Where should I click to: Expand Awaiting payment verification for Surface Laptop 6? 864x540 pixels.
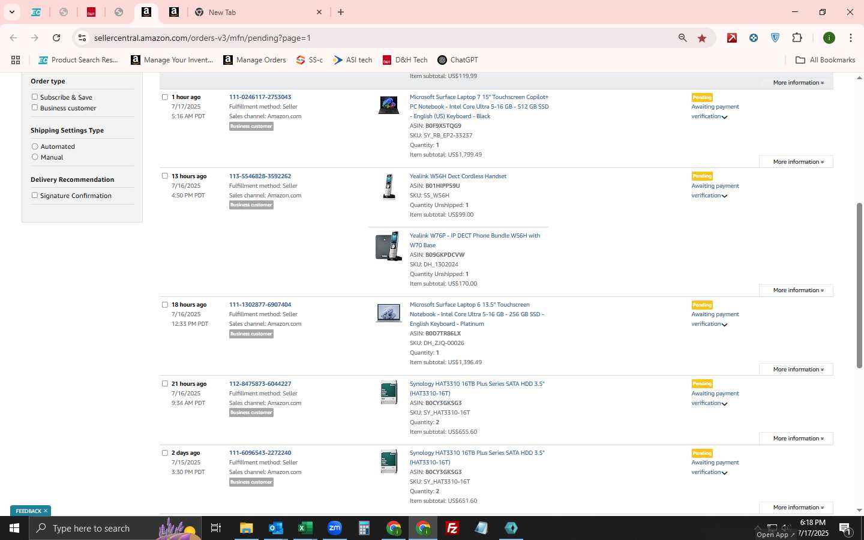715,319
